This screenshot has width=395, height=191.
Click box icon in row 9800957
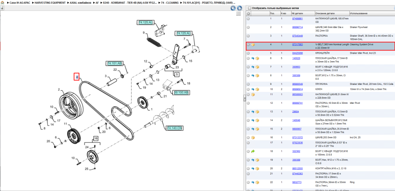[257, 129]
